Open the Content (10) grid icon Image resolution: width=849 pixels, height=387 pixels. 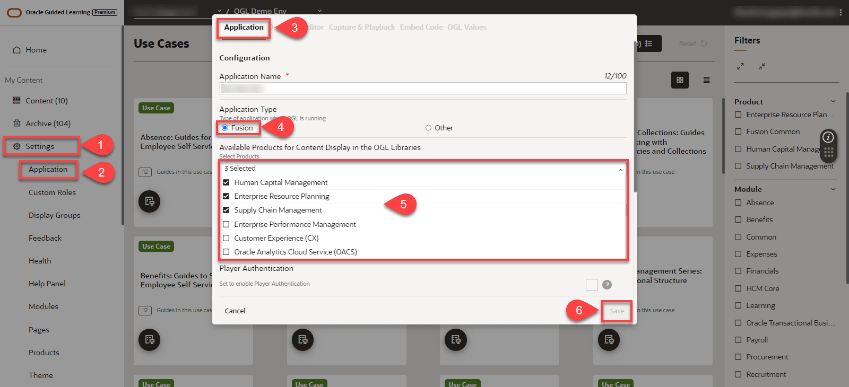coord(17,100)
